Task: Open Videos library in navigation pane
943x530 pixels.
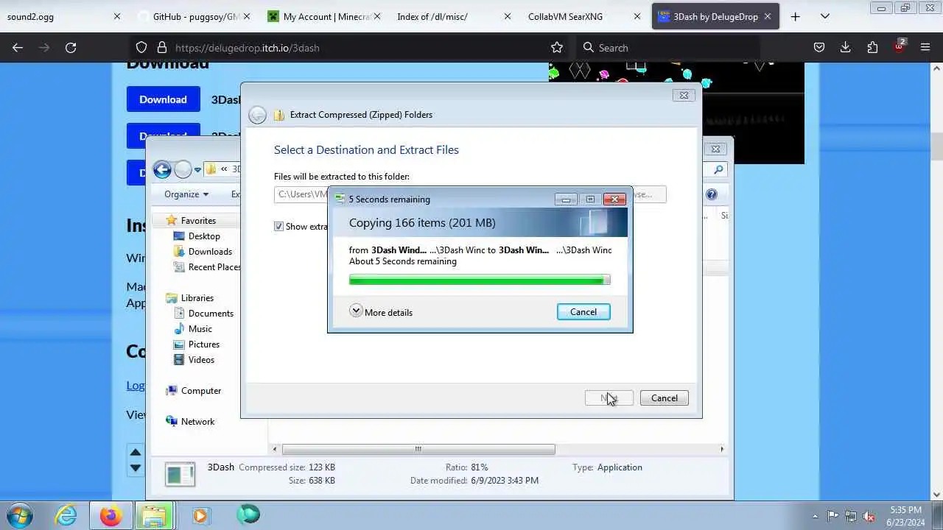Action: [x=194, y=359]
